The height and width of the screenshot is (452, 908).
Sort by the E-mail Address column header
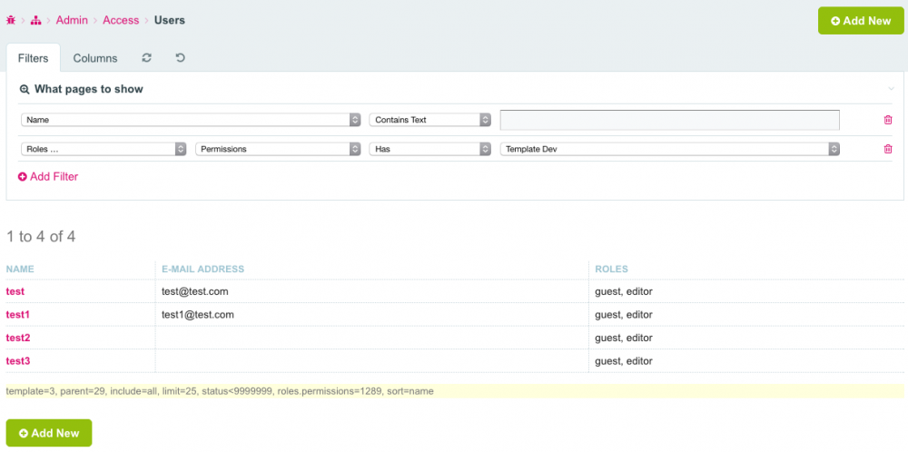(x=202, y=269)
